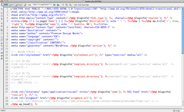
Task: Click head profile URL on line 3
Action: tap(47, 15)
